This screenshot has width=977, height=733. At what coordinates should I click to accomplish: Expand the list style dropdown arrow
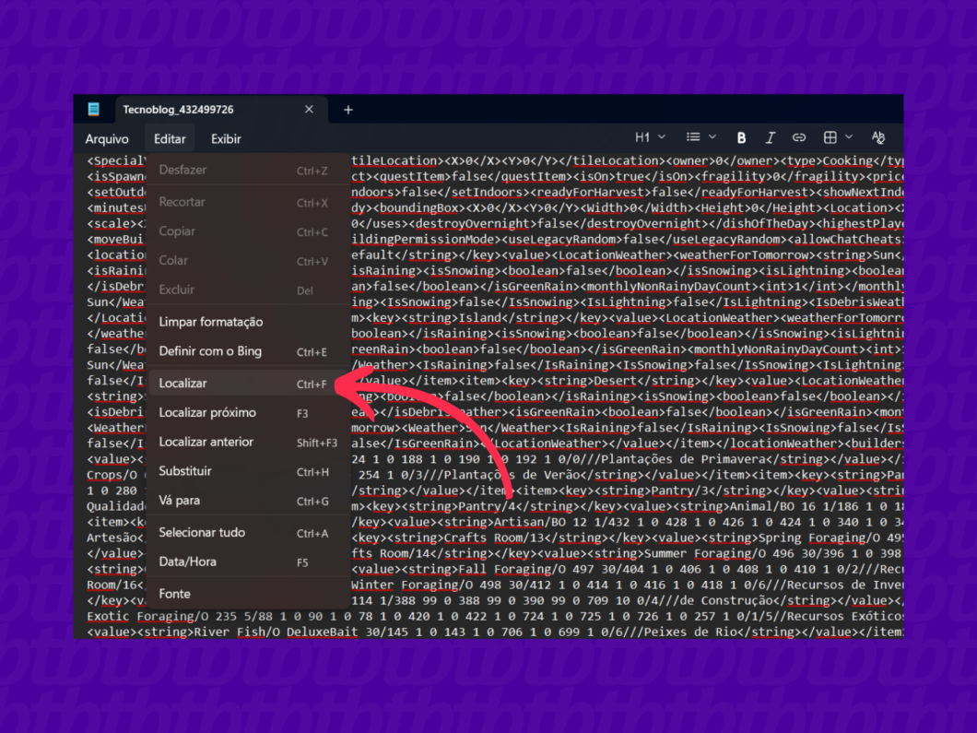point(712,137)
